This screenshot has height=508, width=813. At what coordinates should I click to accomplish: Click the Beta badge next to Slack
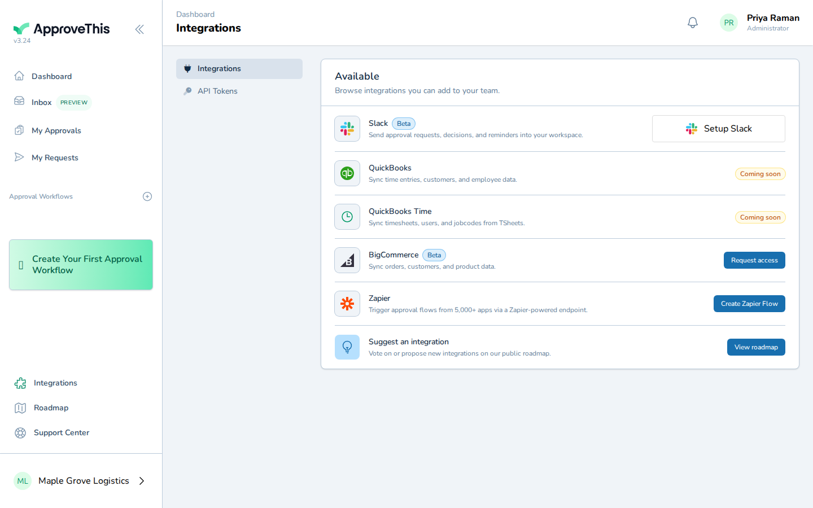[404, 124]
